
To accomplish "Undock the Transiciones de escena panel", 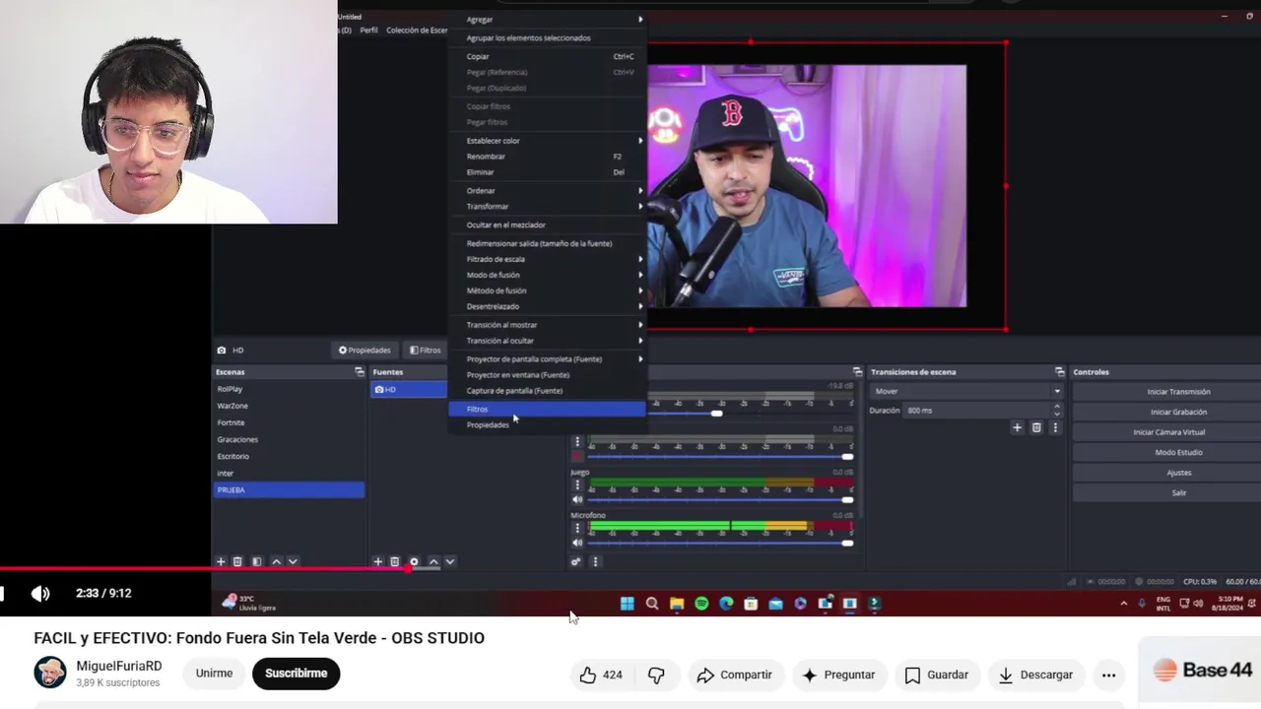I will (x=1059, y=372).
